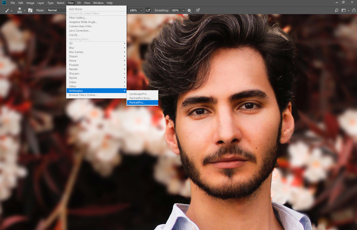The width and height of the screenshot is (357, 230).
Task: Expand the Video submenu
Action: pos(96,82)
